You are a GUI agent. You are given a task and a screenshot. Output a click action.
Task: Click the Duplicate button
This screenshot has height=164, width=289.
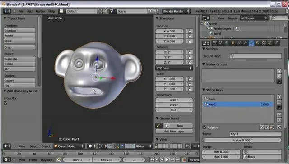tap(19, 59)
